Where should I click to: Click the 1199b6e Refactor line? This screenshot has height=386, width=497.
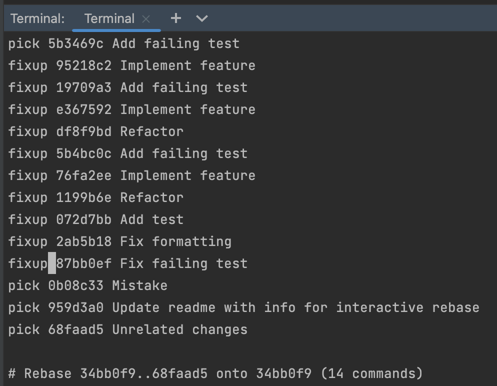119,197
